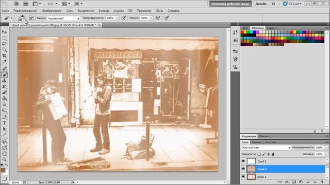Select the Zoom tool in toolbox
Image resolution: width=330 pixels, height=185 pixels.
point(4,160)
